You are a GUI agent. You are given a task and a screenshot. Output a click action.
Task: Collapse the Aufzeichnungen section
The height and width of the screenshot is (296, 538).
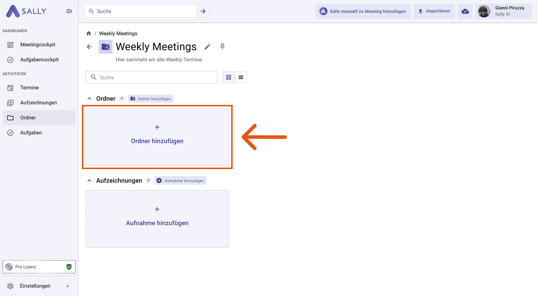(x=89, y=181)
